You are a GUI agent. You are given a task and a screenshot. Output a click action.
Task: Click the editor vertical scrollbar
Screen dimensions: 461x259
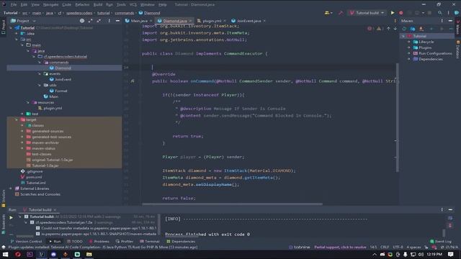click(x=397, y=117)
